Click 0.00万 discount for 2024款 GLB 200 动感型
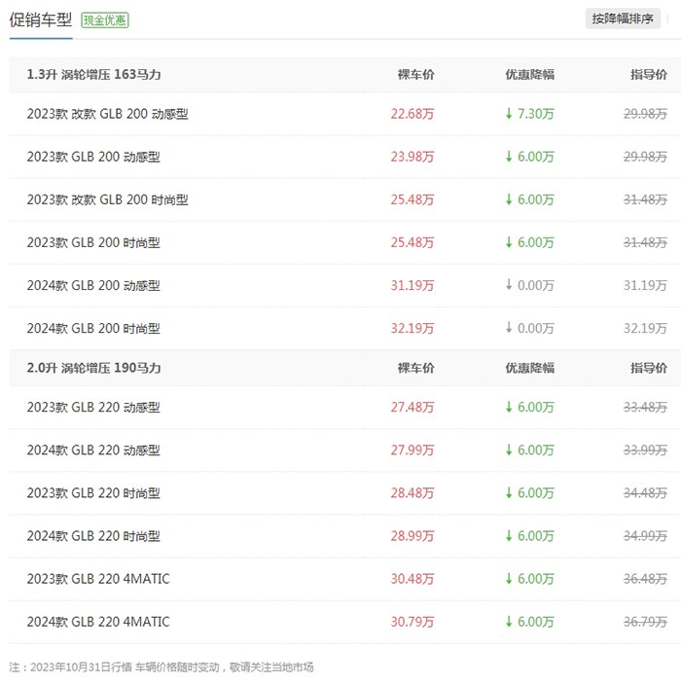681x685 pixels. (x=535, y=285)
